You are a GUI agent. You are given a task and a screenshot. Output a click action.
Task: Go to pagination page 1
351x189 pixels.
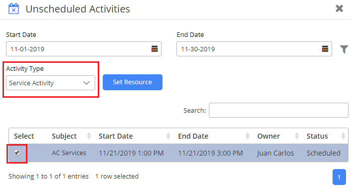(339, 177)
